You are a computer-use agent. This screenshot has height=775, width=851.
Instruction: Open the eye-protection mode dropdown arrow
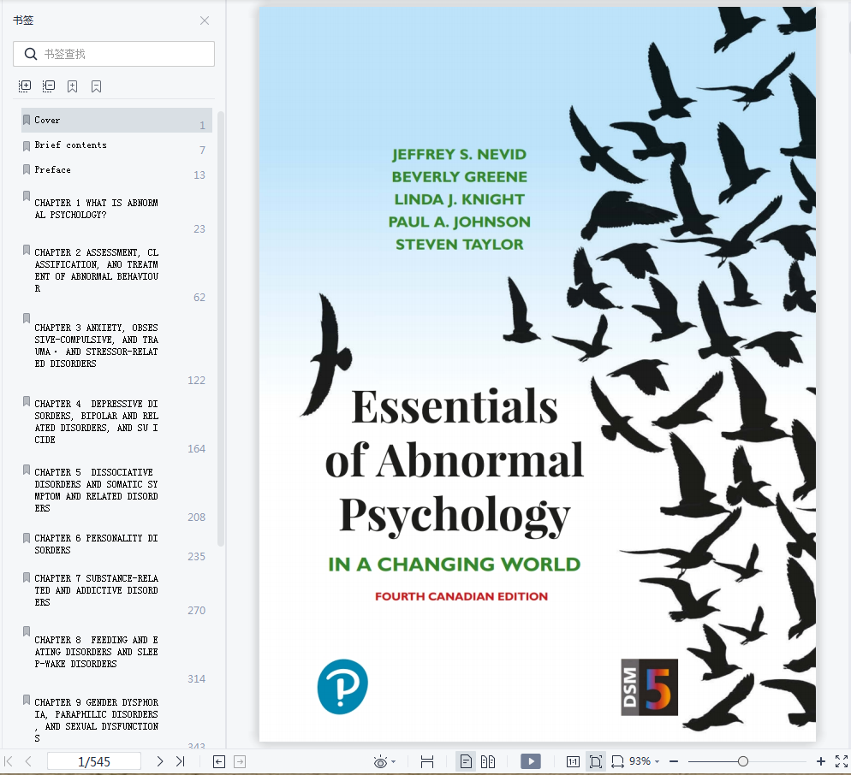click(394, 762)
